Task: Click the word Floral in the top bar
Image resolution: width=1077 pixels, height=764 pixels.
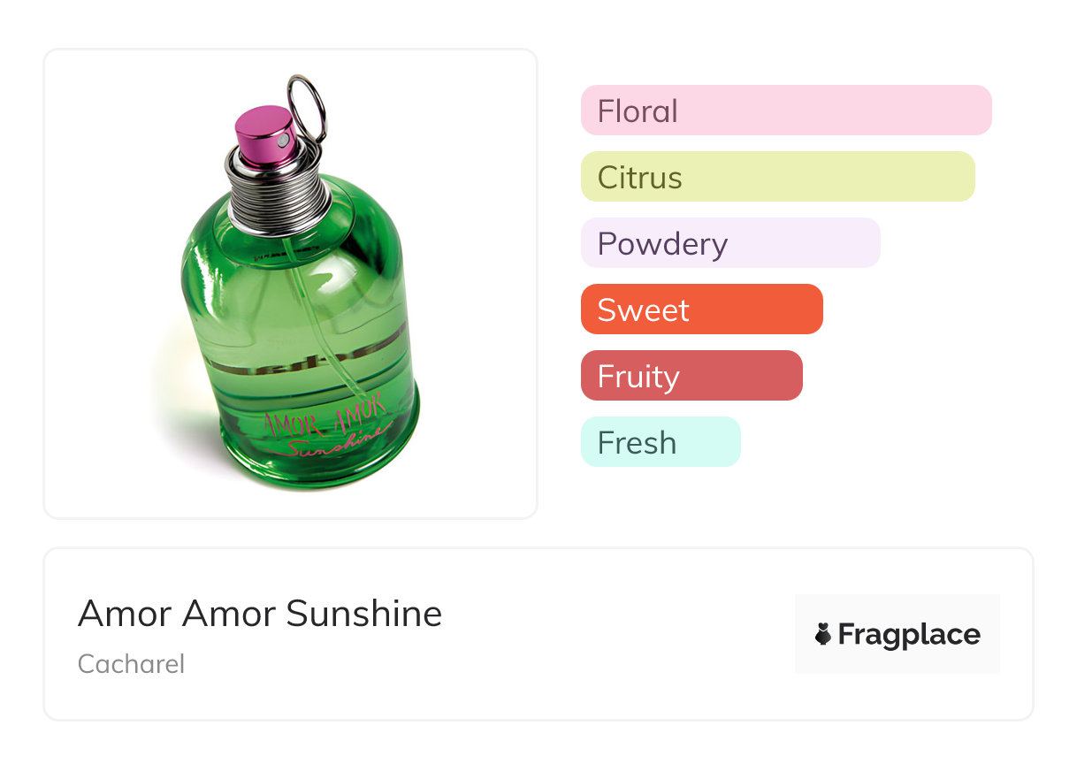Action: 638,111
